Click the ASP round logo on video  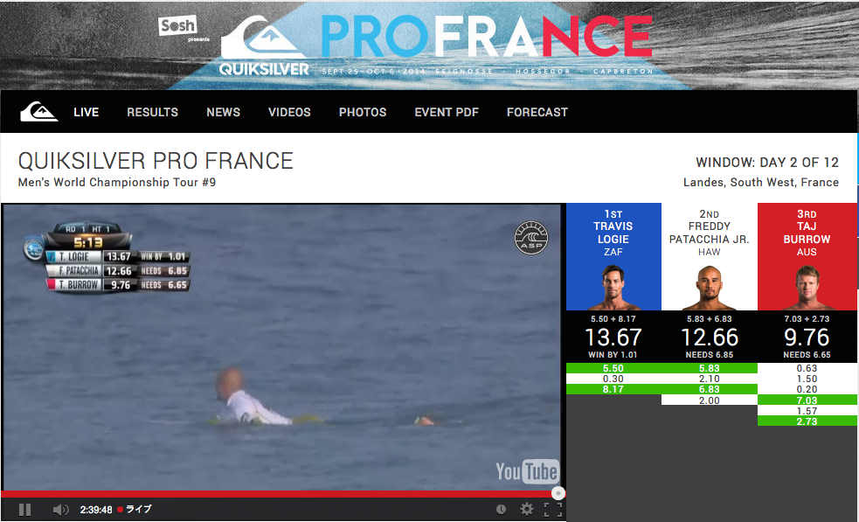tap(531, 238)
